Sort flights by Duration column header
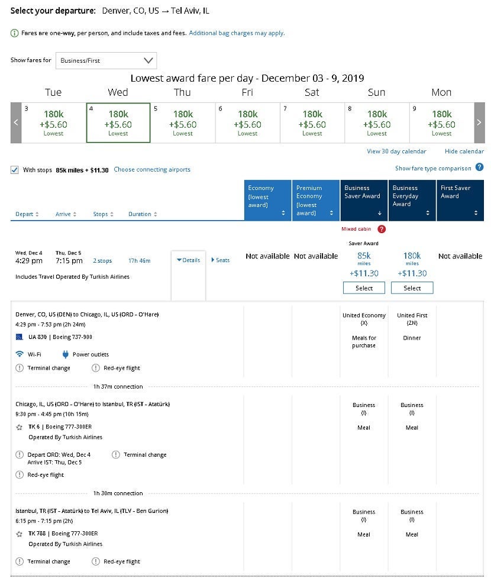Screen dimensions: 491x578 (x=143, y=214)
